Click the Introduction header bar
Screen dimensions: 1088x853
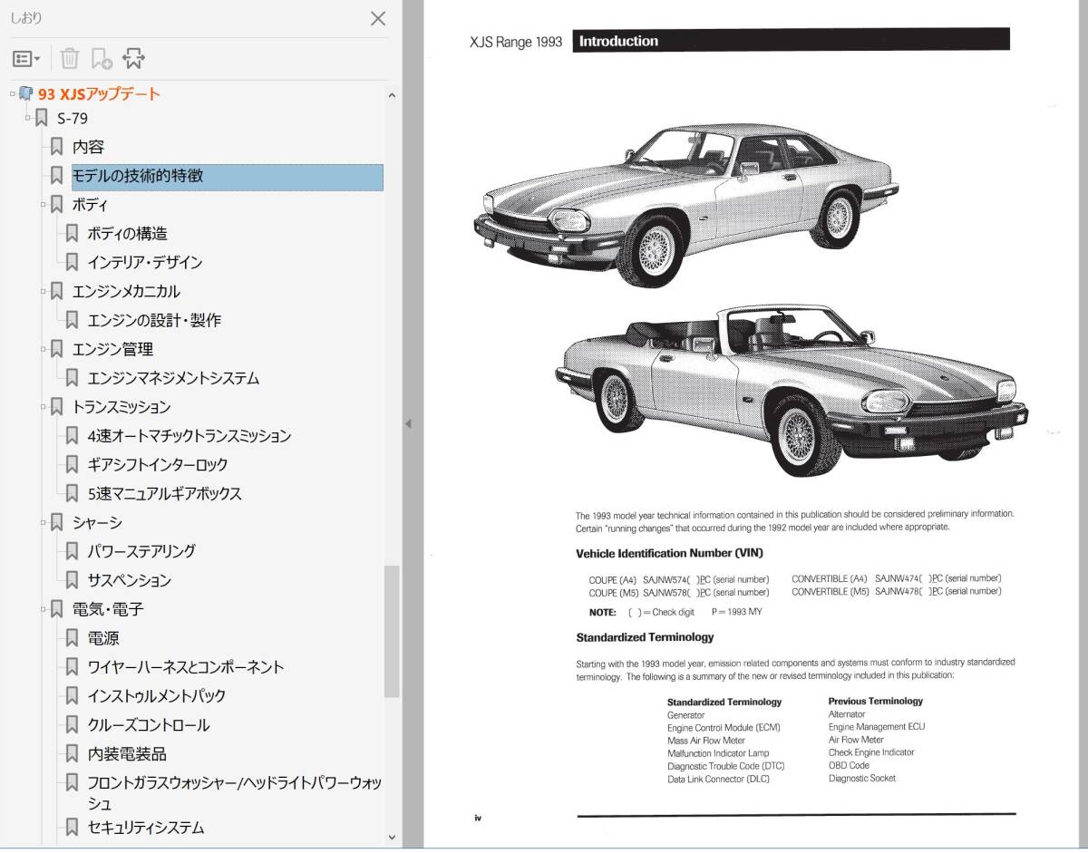792,40
